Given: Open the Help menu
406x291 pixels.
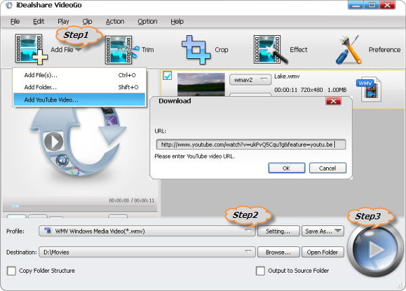Looking at the screenshot, I should pos(177,22).
